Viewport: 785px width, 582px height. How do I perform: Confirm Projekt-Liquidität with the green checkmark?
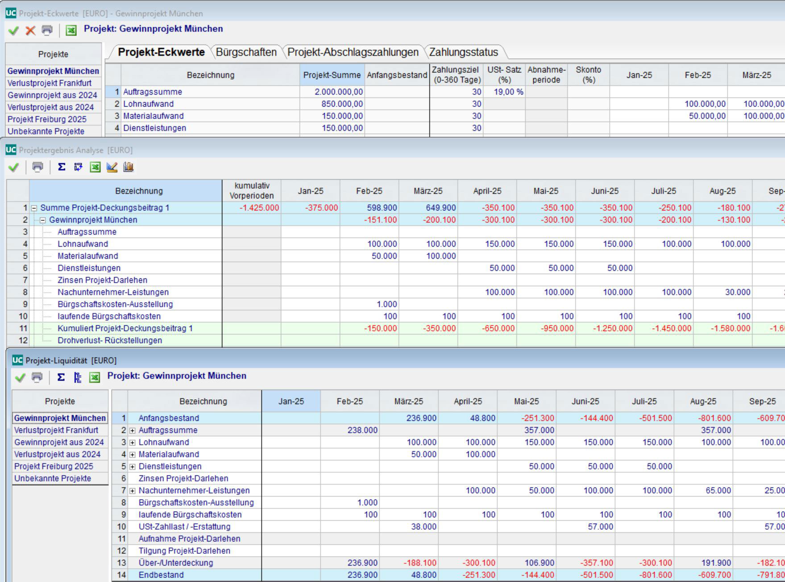[20, 377]
